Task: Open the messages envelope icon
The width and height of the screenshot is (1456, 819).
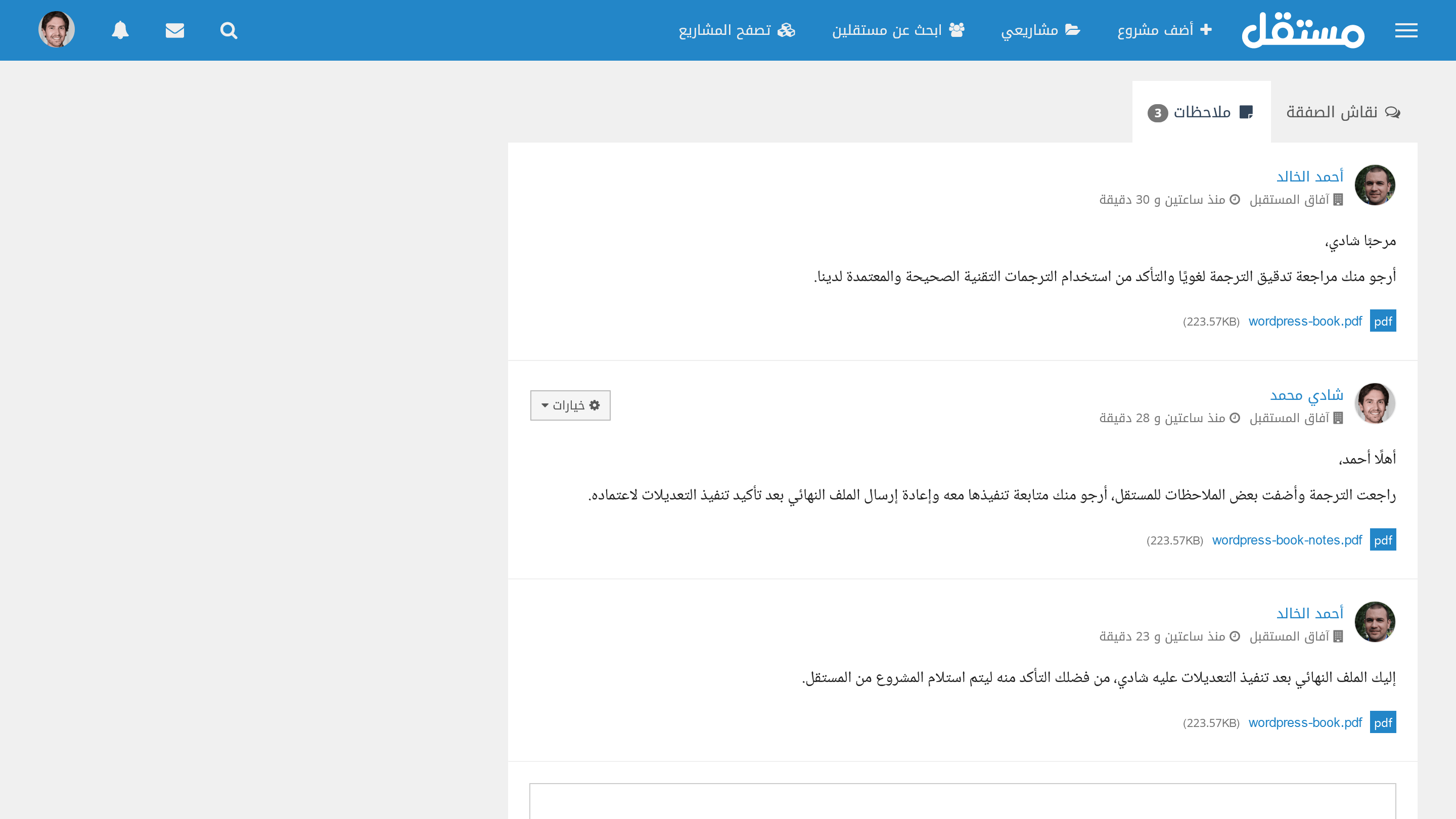Action: click(x=174, y=30)
